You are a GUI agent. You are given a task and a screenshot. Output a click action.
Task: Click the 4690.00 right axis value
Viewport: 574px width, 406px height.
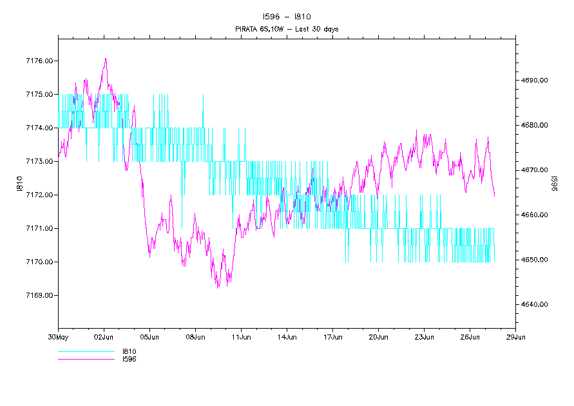click(x=535, y=81)
